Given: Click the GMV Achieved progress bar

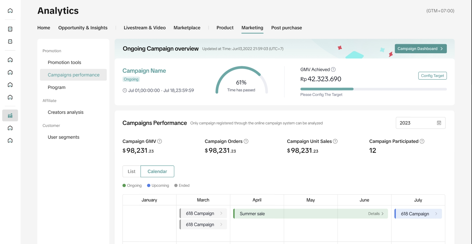Looking at the screenshot, I should click(x=373, y=89).
